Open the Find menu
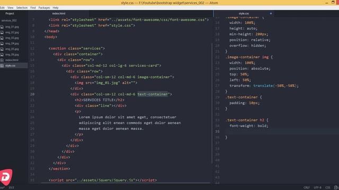This screenshot has height=190, width=339. point(33,7)
